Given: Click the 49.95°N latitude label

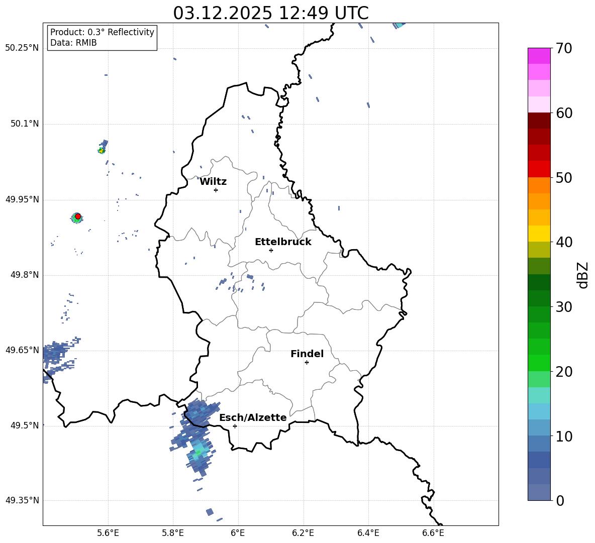Looking at the screenshot, I should pos(22,199).
